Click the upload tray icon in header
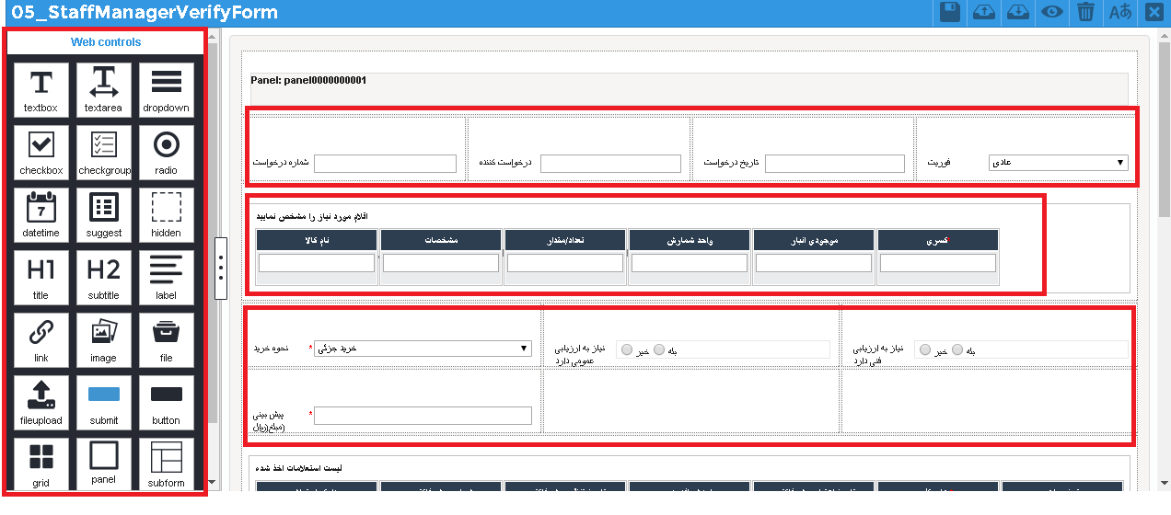 (983, 12)
